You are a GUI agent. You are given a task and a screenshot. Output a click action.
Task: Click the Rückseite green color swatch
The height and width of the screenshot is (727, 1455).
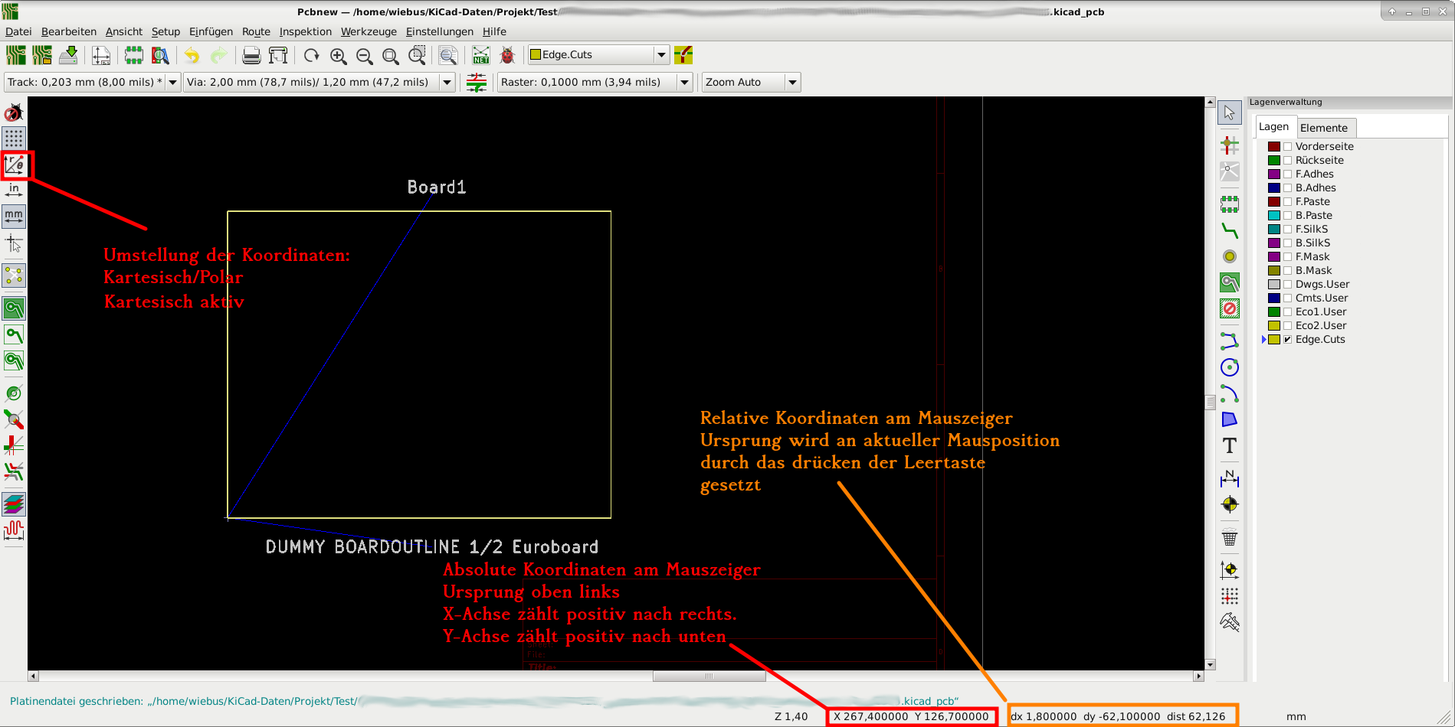click(1274, 161)
